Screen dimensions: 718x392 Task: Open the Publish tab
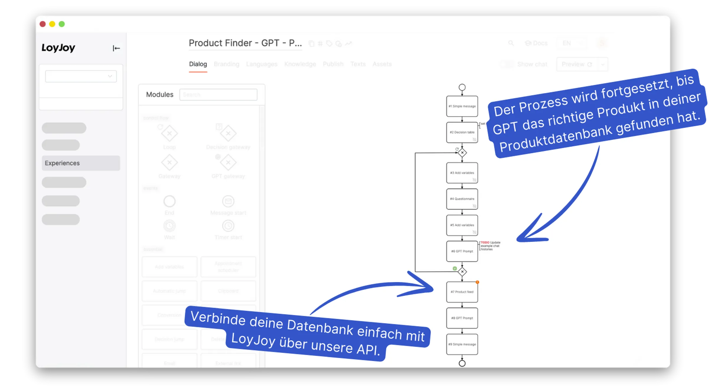pos(332,64)
